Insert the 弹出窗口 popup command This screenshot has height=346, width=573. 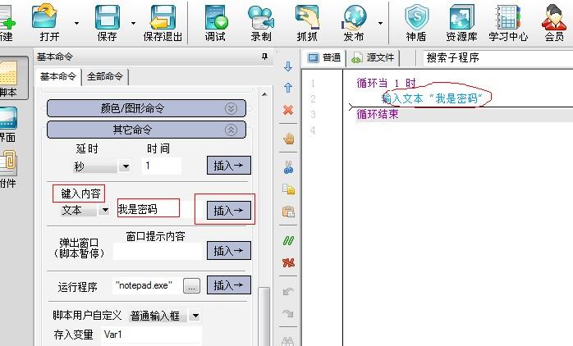pos(229,250)
